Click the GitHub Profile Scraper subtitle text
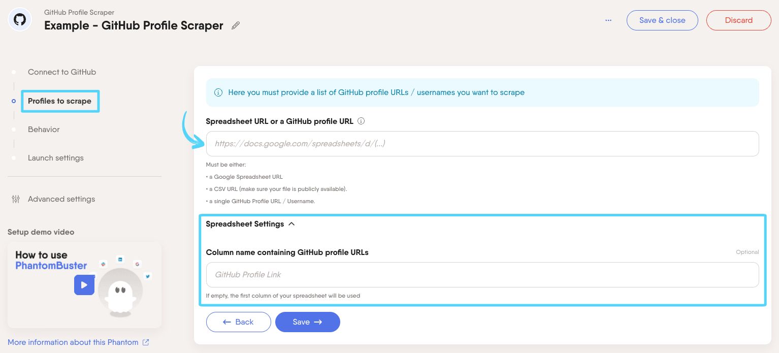This screenshot has height=353, width=779. pyautogui.click(x=79, y=12)
